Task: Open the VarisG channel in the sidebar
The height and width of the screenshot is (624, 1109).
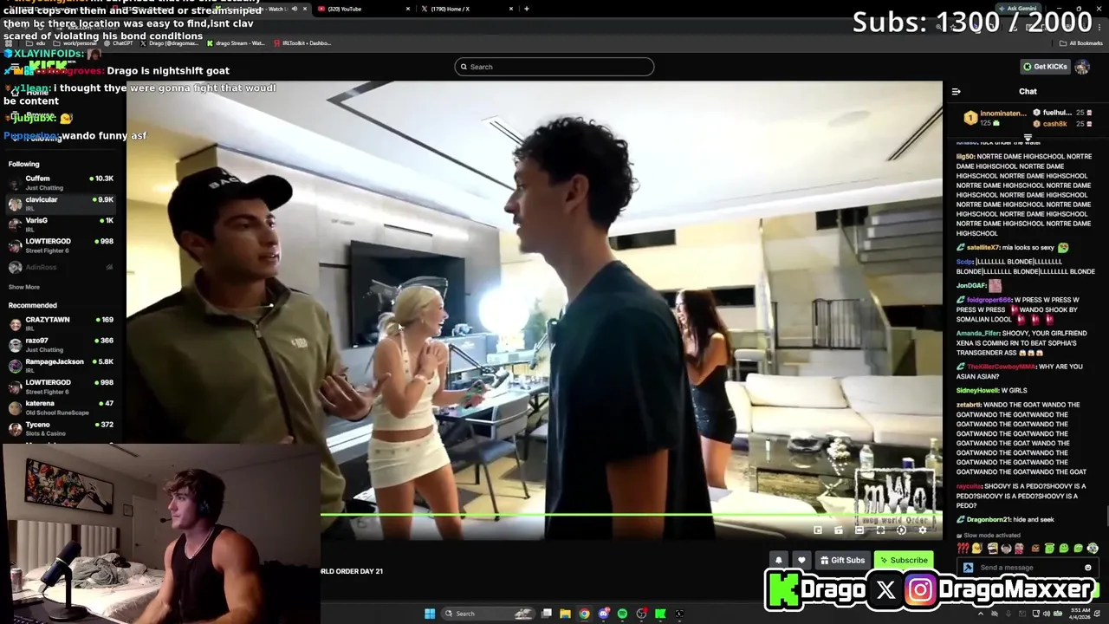Action: coord(61,224)
